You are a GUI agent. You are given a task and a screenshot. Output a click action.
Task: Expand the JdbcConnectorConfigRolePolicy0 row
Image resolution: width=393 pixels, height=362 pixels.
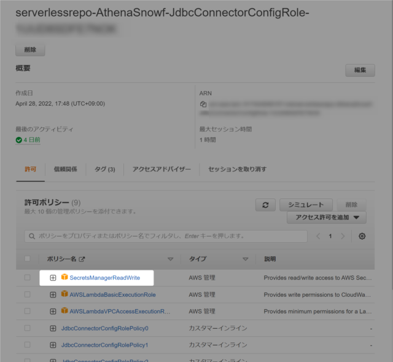coord(53,328)
